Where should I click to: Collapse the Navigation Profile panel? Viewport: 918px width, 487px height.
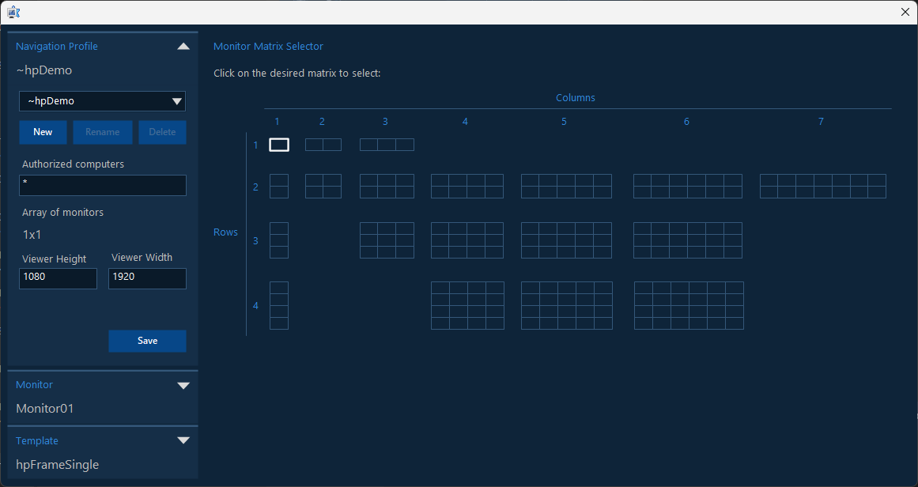pos(183,46)
